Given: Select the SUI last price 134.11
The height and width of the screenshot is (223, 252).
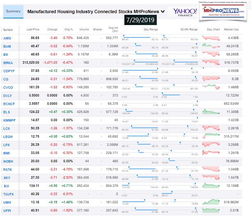Looking at the screenshot, I should [34, 186].
